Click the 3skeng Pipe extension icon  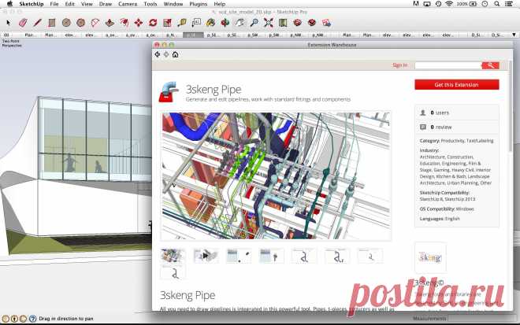coord(169,92)
